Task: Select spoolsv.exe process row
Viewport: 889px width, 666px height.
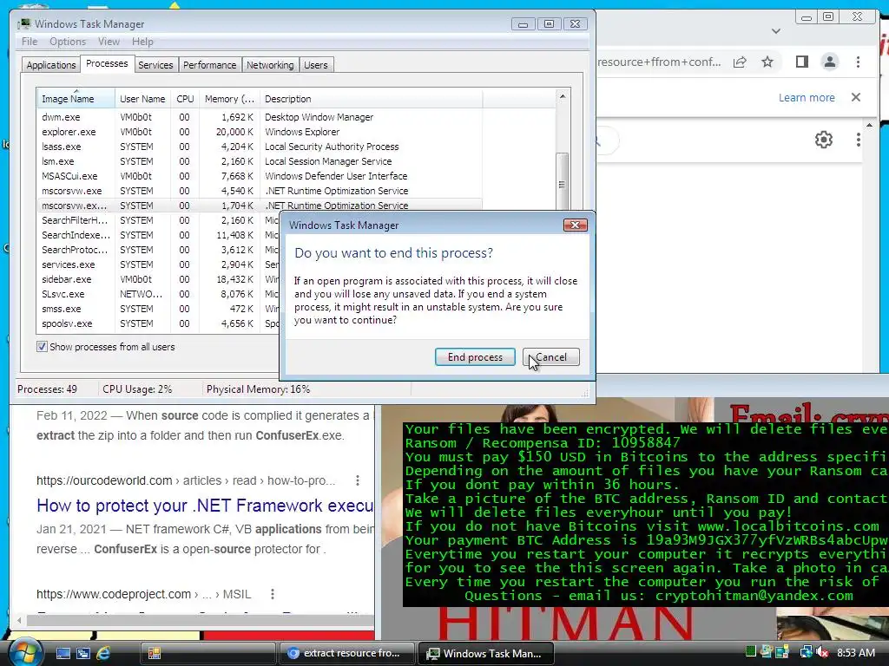Action: 159,323
